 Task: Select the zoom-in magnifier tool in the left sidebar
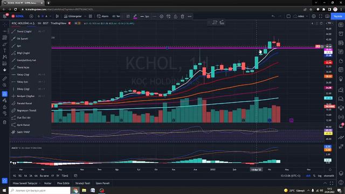click(x=4, y=85)
